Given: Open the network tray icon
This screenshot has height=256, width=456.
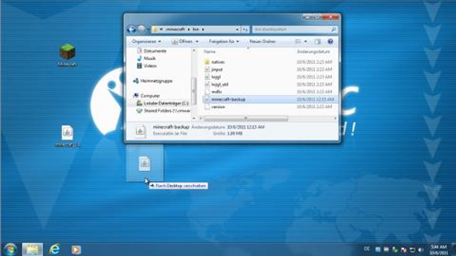Looking at the screenshot, I should pos(413,250).
